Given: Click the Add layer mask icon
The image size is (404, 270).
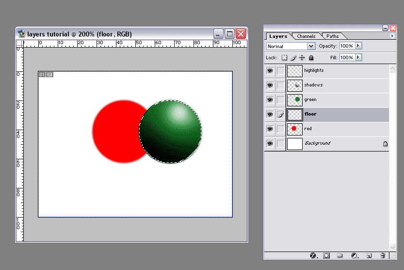Looking at the screenshot, I should click(x=326, y=255).
